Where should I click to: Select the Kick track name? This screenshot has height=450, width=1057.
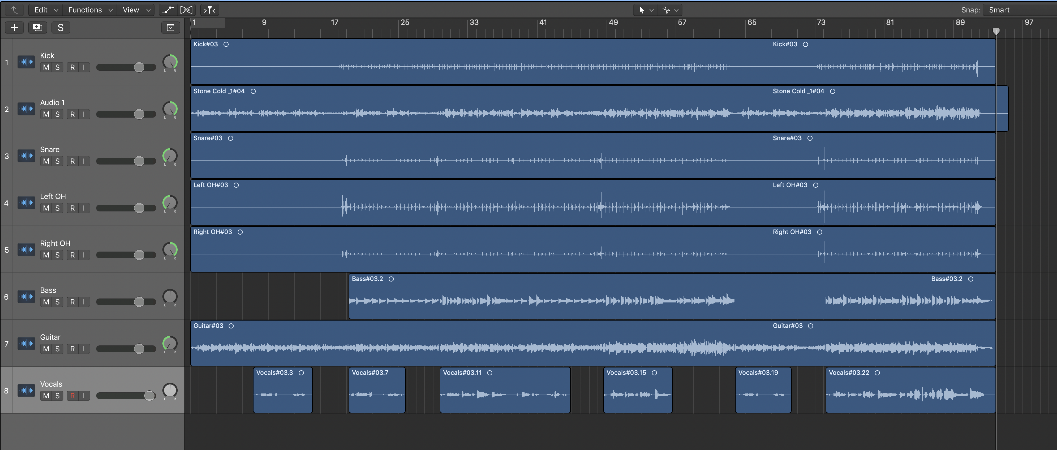pos(47,56)
